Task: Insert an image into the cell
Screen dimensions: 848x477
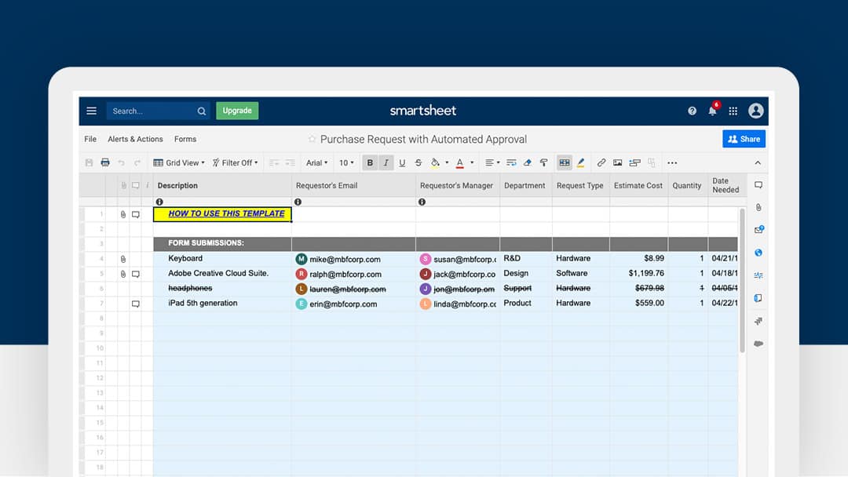Action: [618, 162]
